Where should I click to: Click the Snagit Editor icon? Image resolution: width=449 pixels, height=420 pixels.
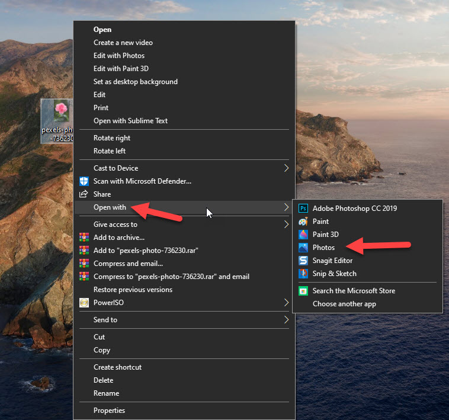coord(303,261)
